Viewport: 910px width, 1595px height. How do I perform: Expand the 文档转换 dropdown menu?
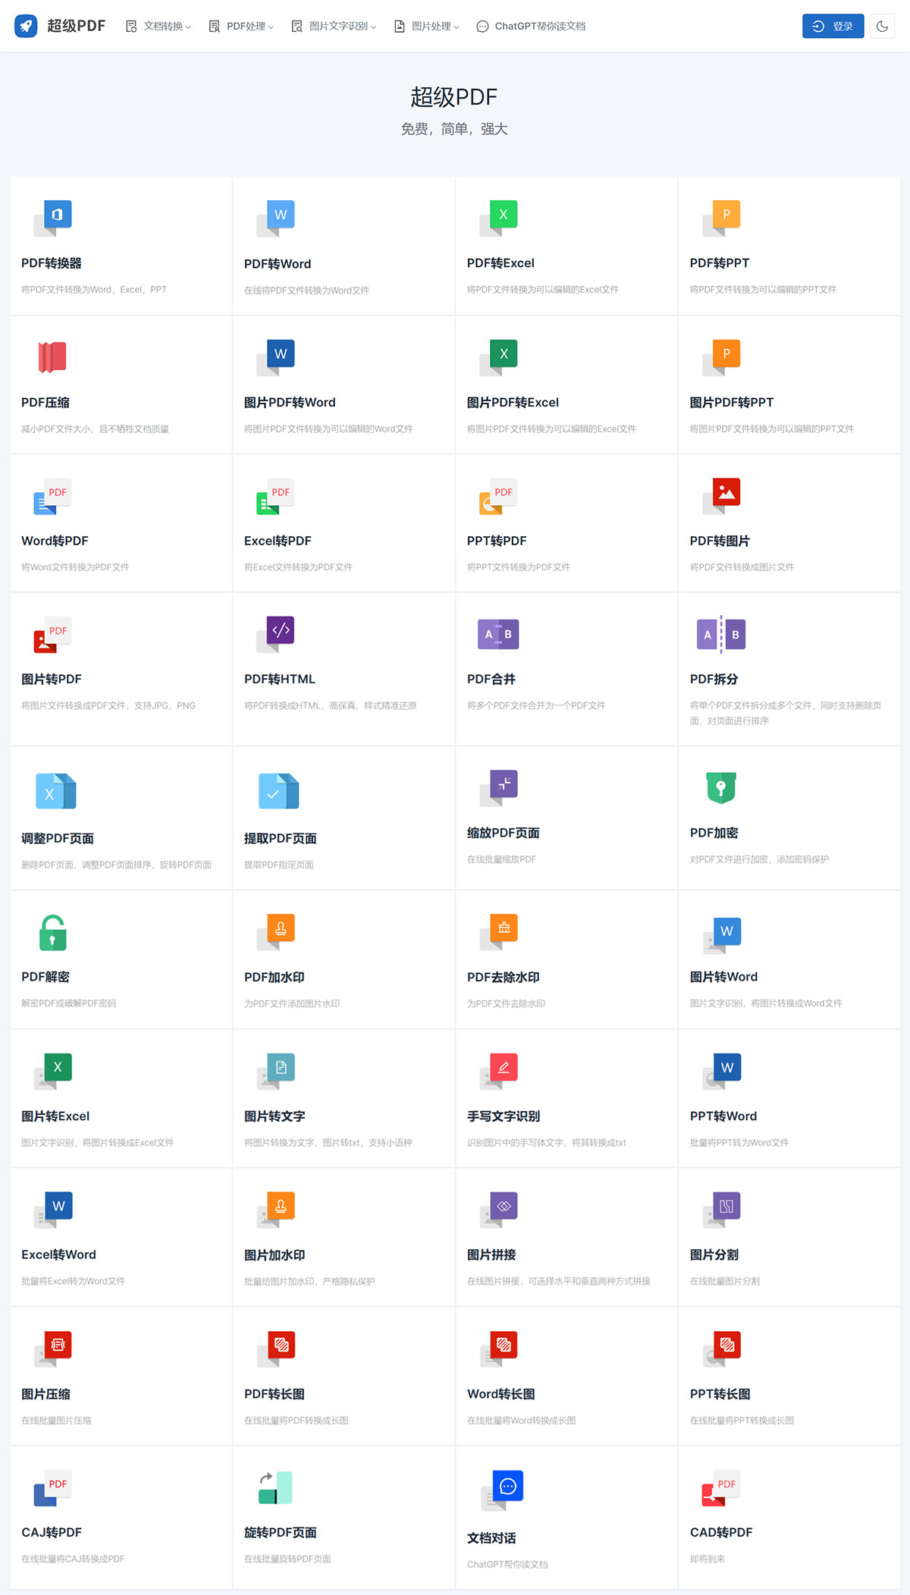point(158,27)
